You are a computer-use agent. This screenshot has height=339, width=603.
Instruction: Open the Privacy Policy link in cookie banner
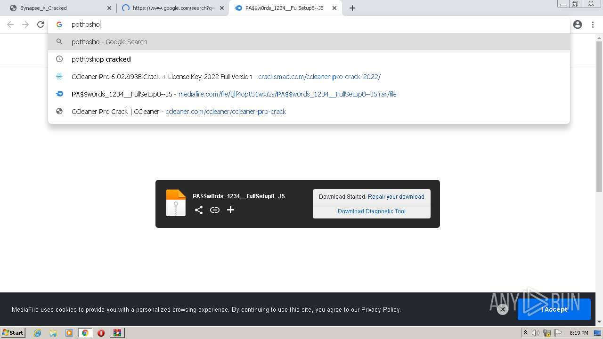click(x=381, y=309)
